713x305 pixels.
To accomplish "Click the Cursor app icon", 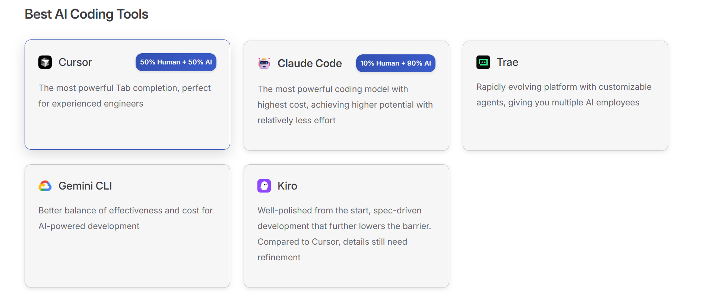I will (x=45, y=62).
